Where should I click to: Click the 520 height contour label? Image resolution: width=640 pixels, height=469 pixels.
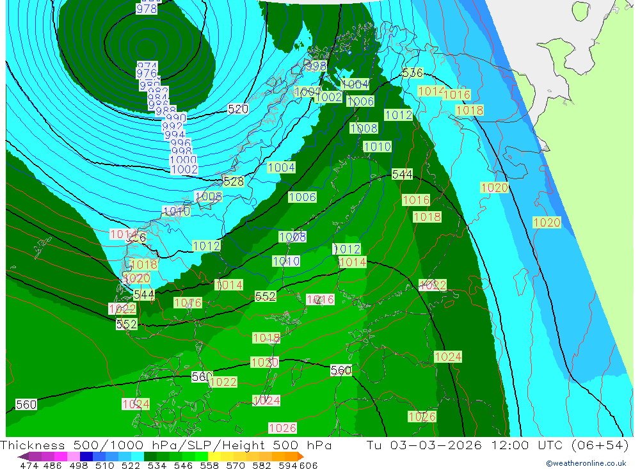238,109
